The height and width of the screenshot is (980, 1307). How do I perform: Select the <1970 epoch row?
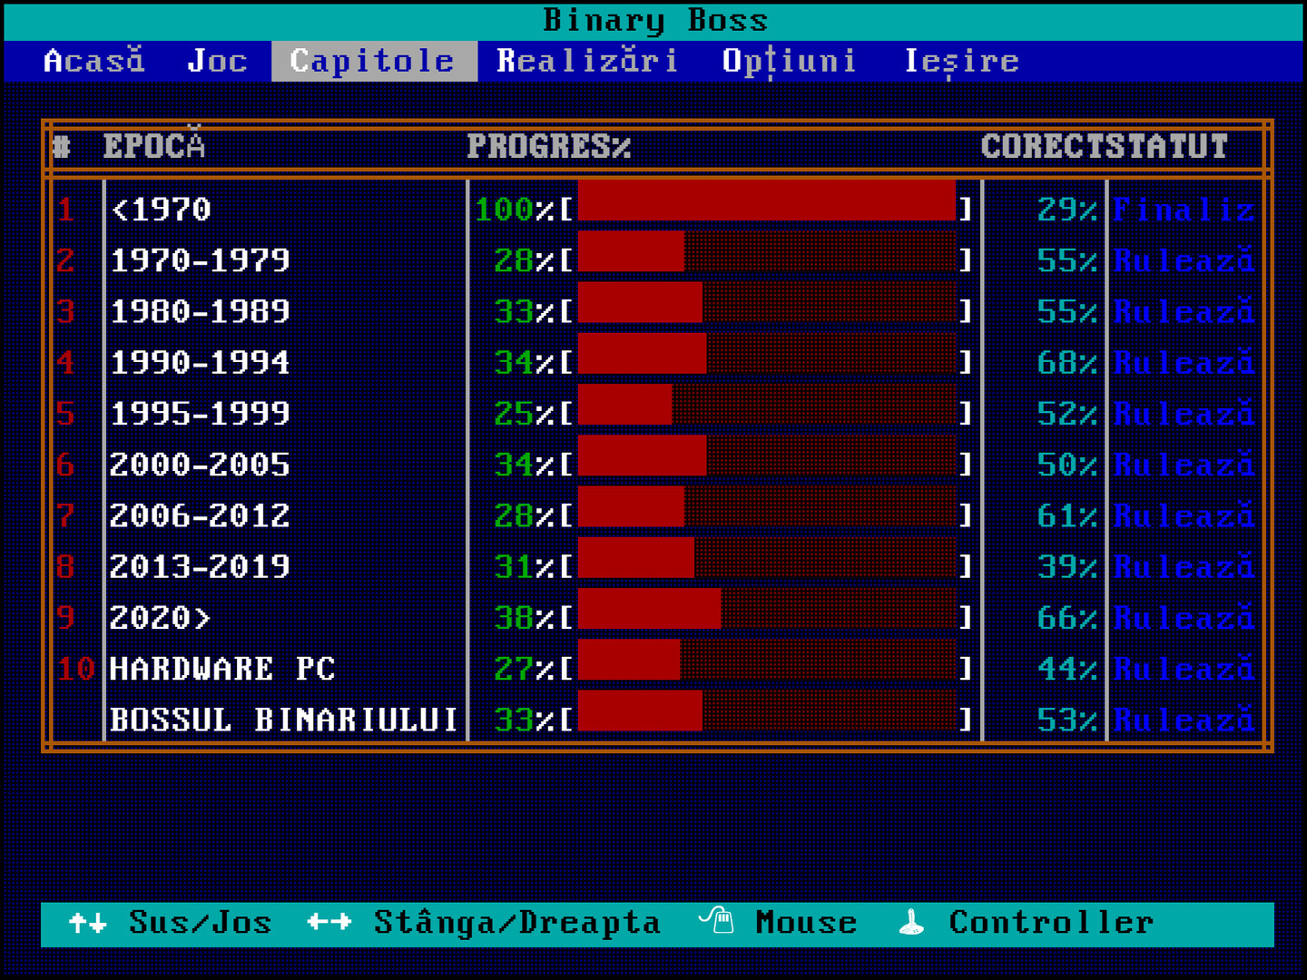tap(161, 210)
